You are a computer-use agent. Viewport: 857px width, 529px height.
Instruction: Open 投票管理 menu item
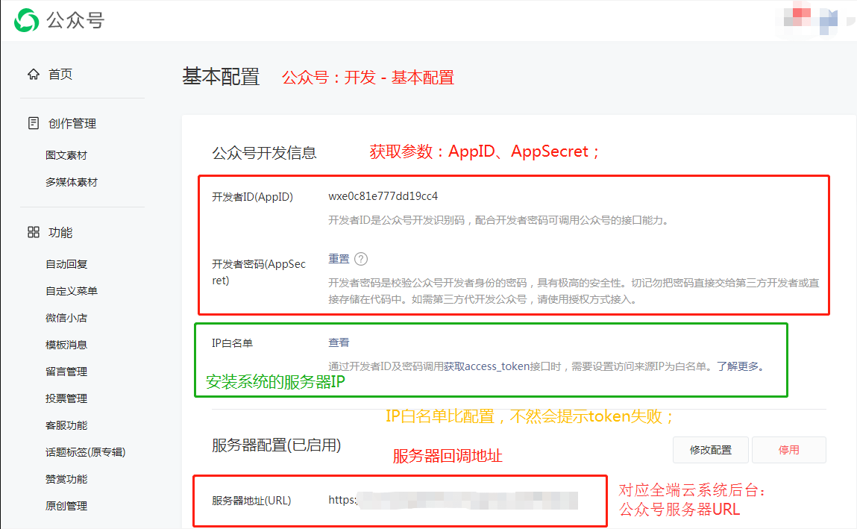pos(66,398)
